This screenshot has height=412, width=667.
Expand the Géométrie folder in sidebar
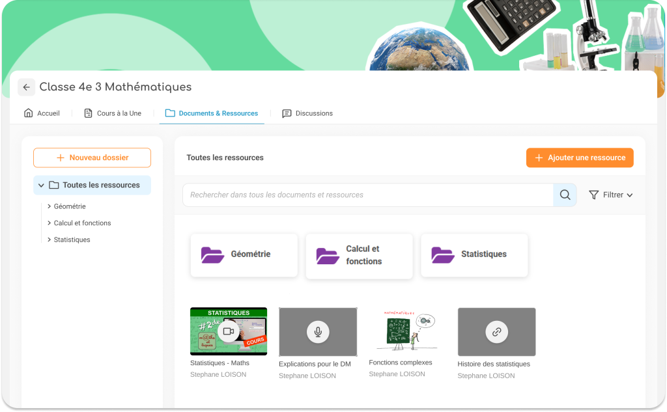(x=50, y=206)
